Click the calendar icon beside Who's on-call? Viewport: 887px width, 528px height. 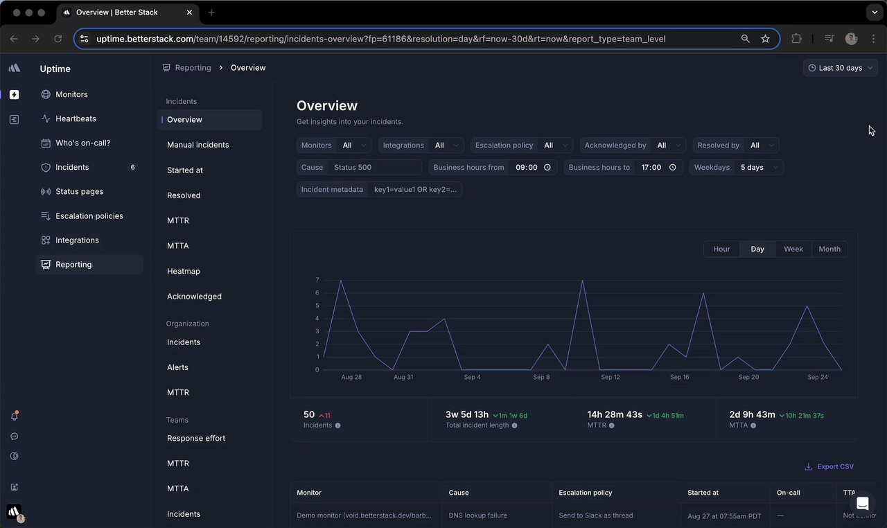tap(46, 143)
